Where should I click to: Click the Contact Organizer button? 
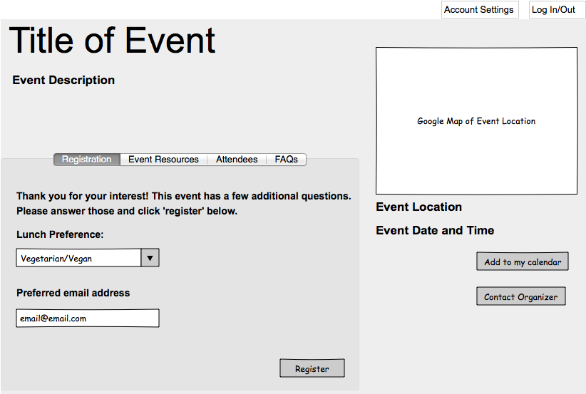pyautogui.click(x=520, y=296)
